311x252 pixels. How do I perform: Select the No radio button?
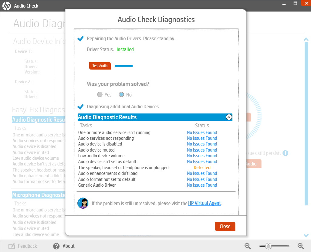tap(121, 95)
